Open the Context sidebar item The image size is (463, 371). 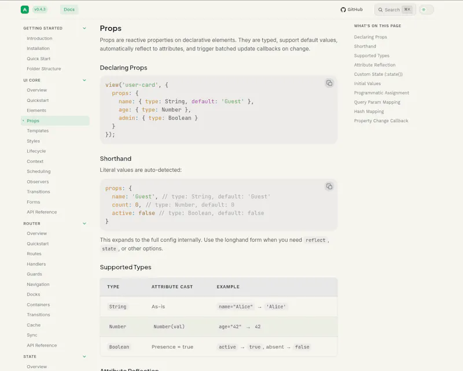pyautogui.click(x=35, y=161)
